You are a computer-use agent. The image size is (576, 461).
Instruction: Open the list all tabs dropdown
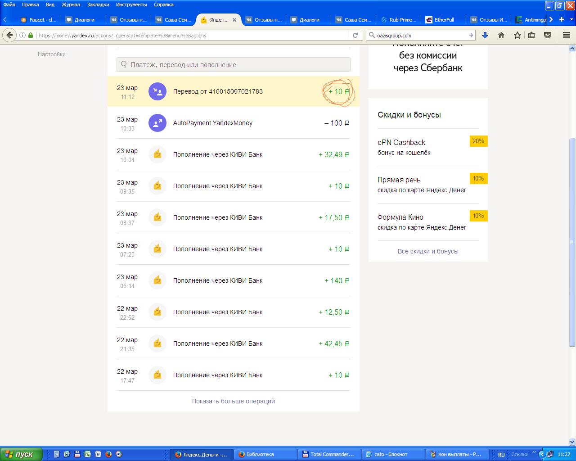(x=572, y=19)
